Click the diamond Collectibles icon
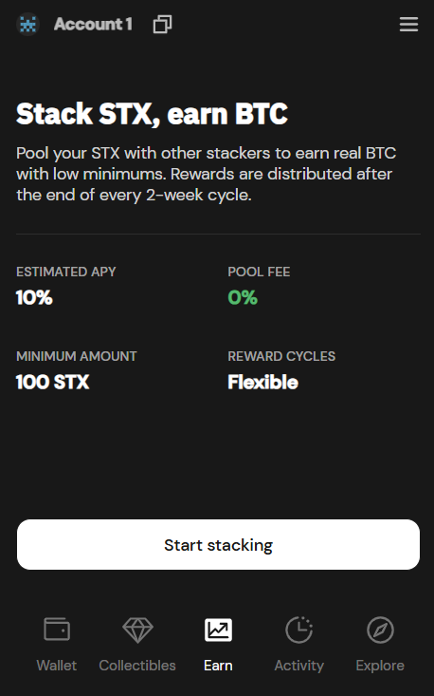This screenshot has height=696, width=434. [137, 630]
